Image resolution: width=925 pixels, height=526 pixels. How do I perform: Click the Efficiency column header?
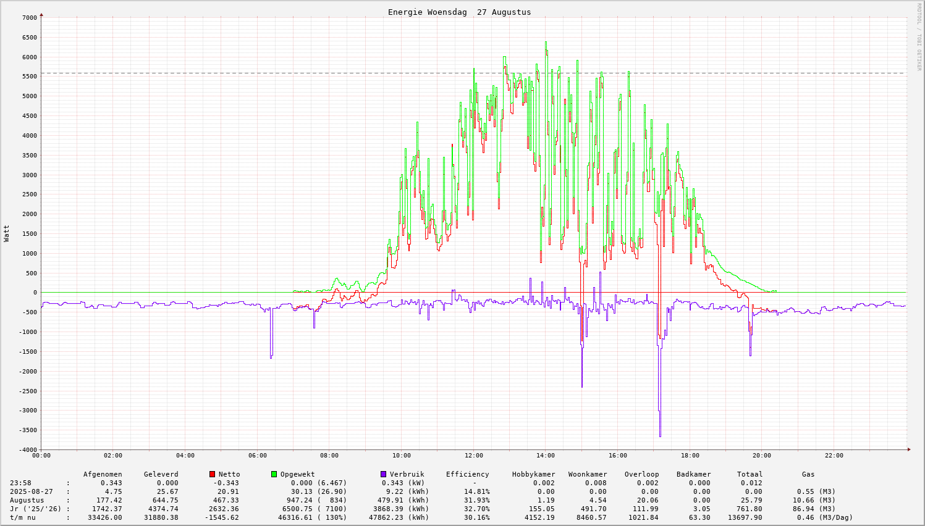(x=467, y=474)
